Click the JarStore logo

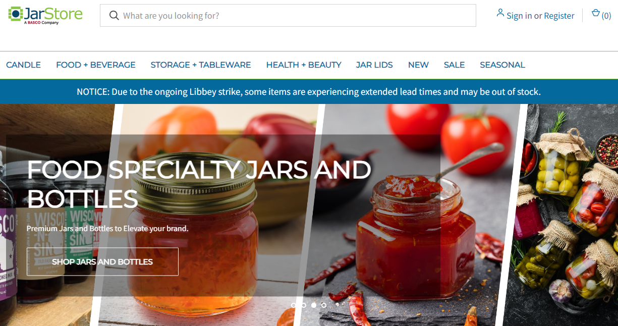(x=45, y=15)
